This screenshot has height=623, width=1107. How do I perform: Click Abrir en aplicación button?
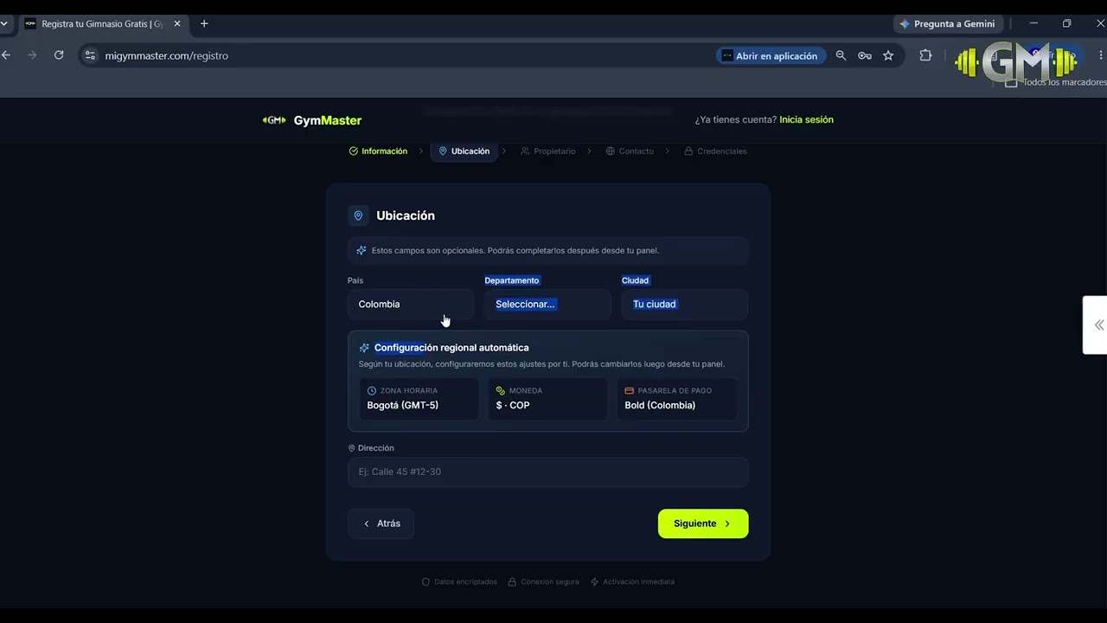(771, 55)
